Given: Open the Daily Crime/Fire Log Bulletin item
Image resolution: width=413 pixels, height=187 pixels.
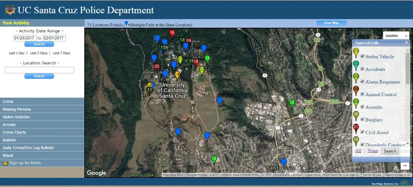Looking at the screenshot, I should point(42,148).
